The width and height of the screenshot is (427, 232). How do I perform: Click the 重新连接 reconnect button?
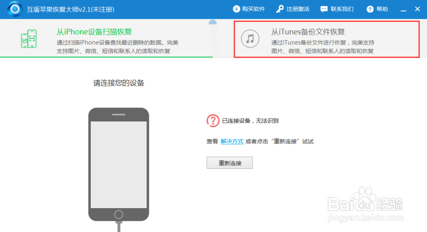[230, 162]
